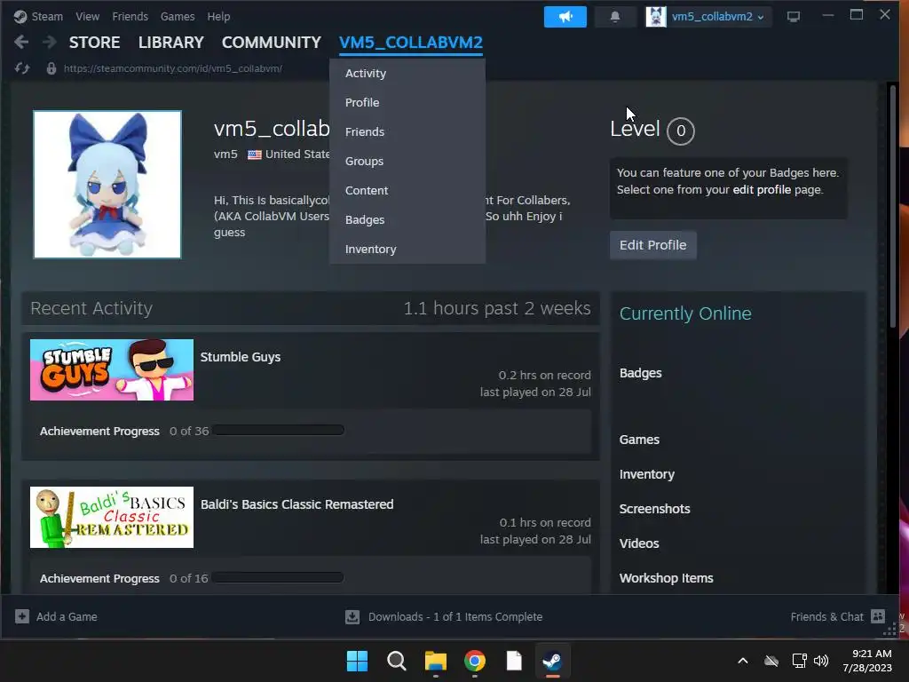
Task: Click the page vertical scrollbar
Action: click(893, 206)
